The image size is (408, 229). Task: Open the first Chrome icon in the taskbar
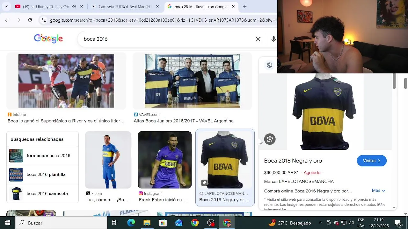195,223
